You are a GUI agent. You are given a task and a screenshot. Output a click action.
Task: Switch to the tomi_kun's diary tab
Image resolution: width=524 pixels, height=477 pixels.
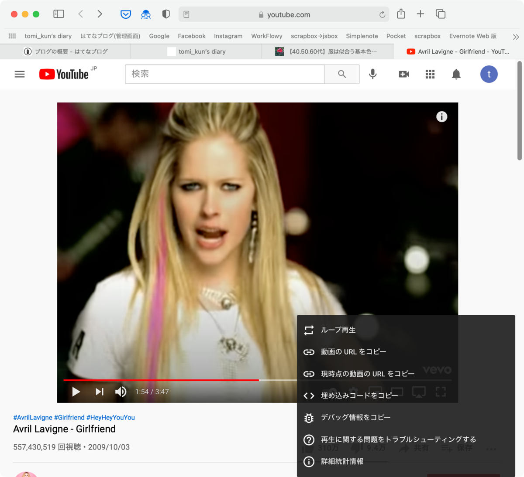coord(196,51)
